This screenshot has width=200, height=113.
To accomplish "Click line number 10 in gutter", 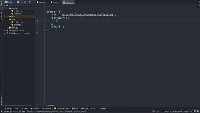I will point(37,33).
